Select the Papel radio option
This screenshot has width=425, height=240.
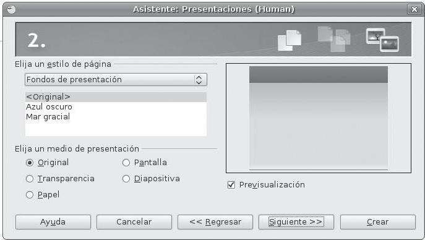[30, 195]
